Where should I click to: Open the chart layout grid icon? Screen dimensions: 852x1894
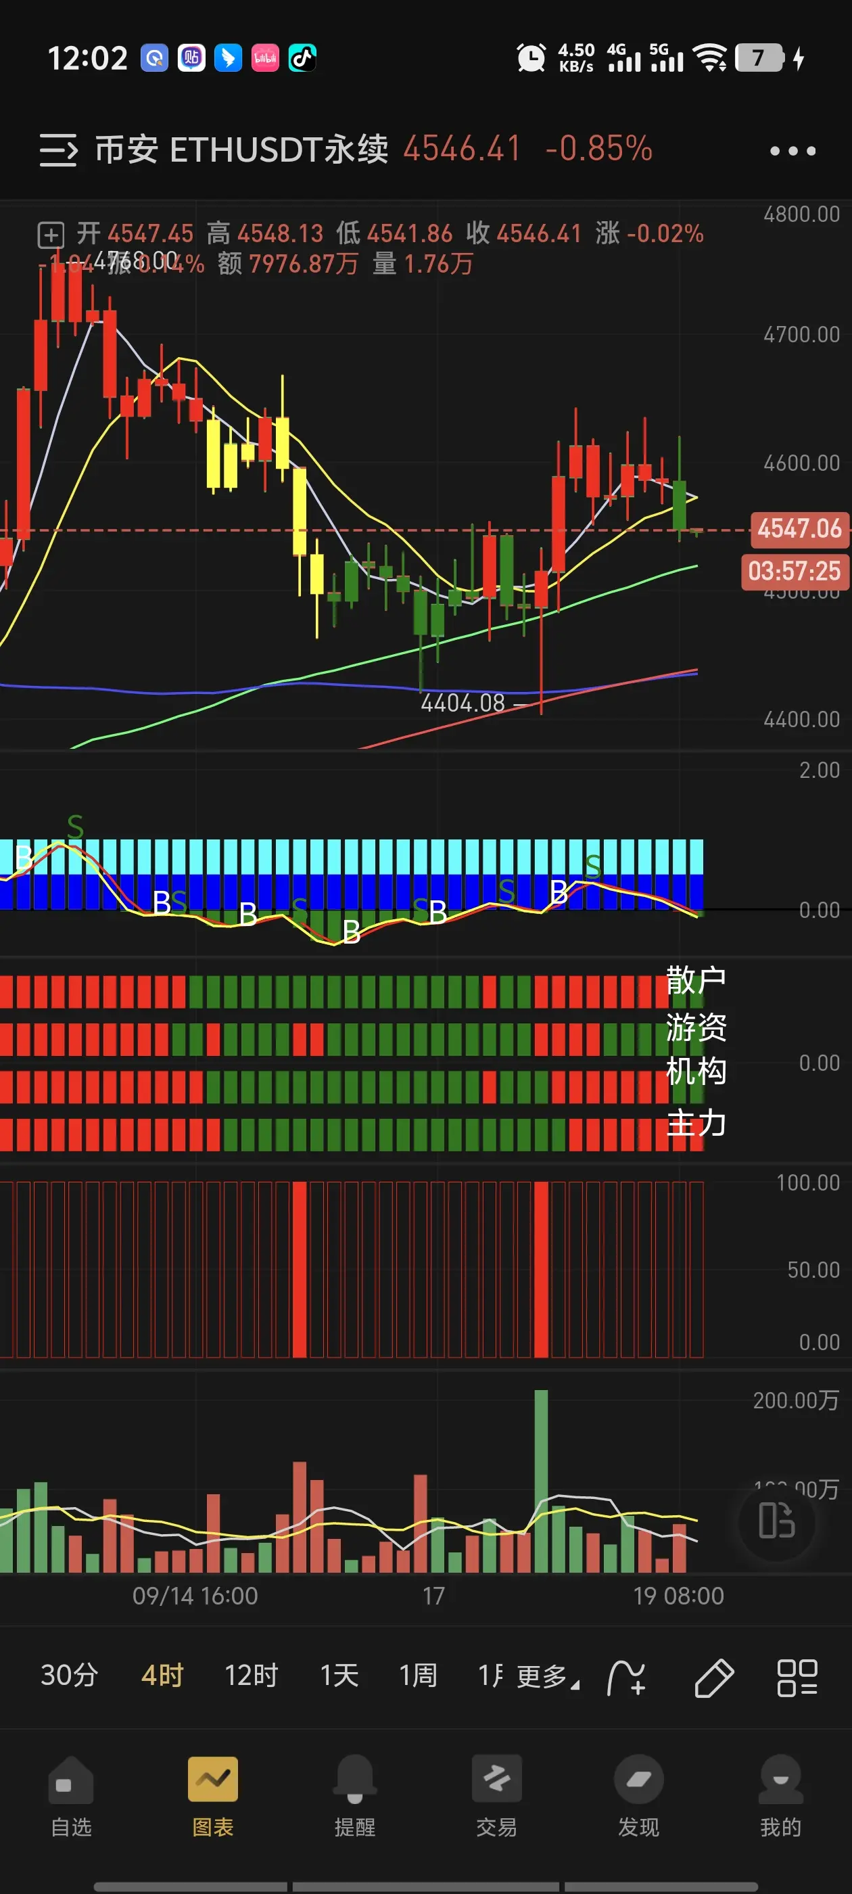click(x=798, y=1678)
